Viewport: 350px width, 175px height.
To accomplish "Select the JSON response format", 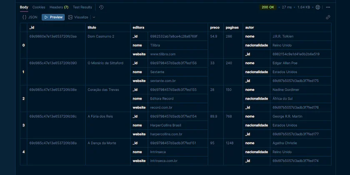I will coord(32,17).
